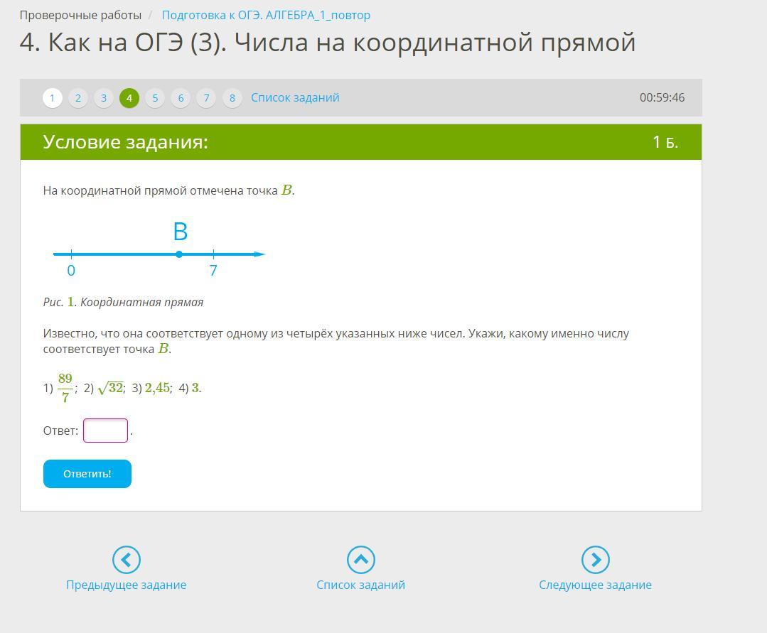Screen dimensions: 767x633
Task: Open 'Подготовка к ОГЭ. АЛГЕБРА_1_повтор' breadcrumb link
Action: [266, 15]
